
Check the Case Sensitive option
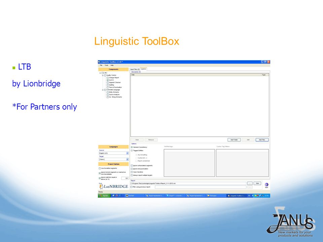pyautogui.click(x=132, y=172)
